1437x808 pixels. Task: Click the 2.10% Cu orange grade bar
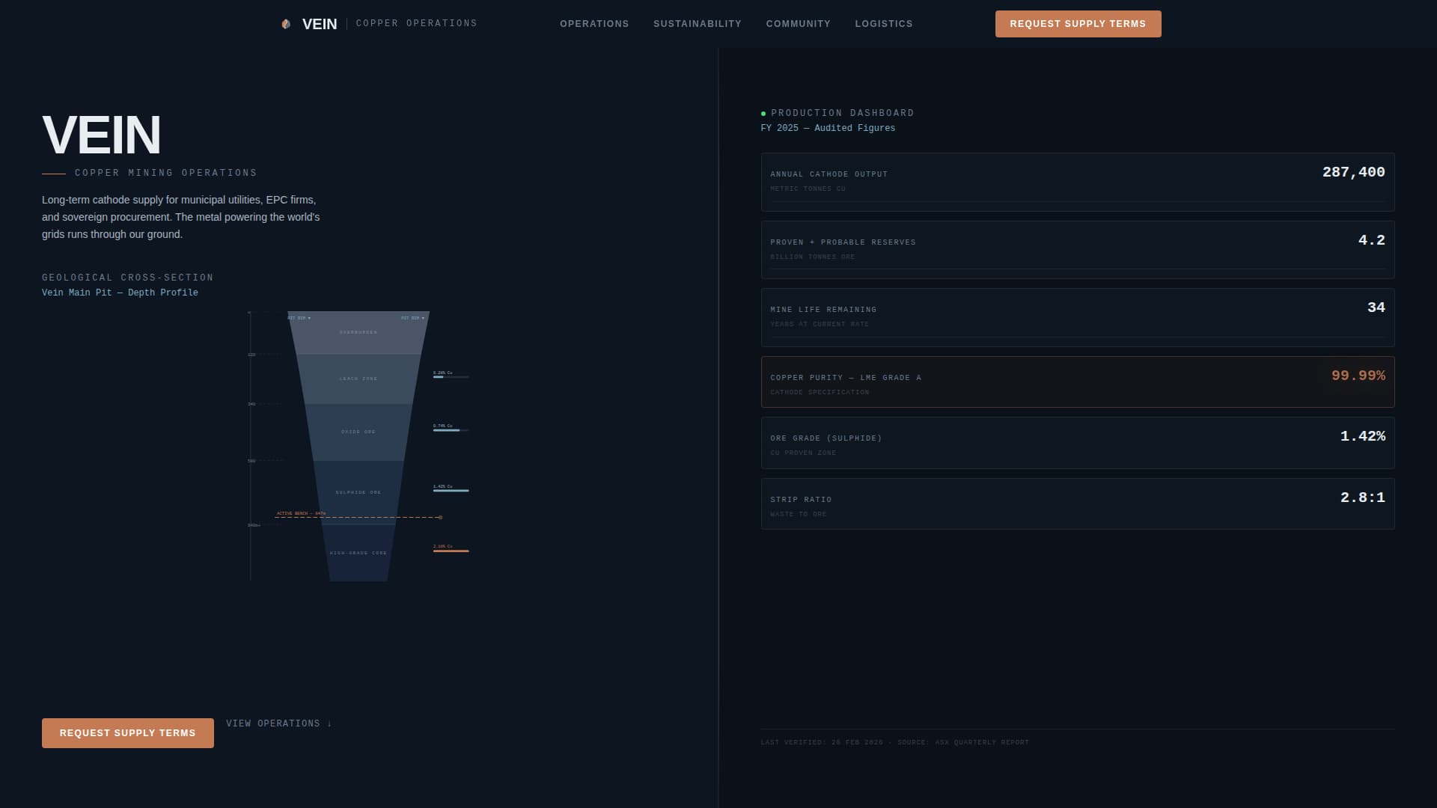pyautogui.click(x=451, y=551)
